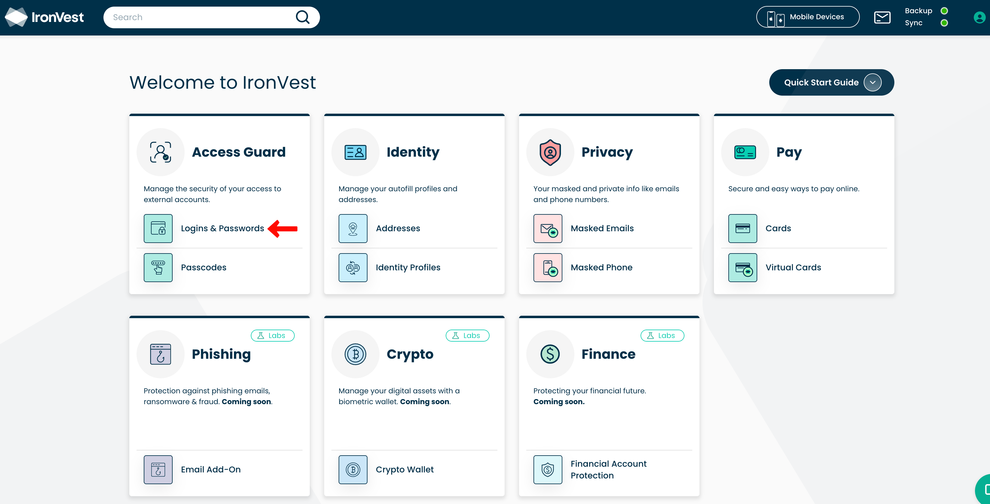Click the Finance dollar icon

click(x=550, y=354)
